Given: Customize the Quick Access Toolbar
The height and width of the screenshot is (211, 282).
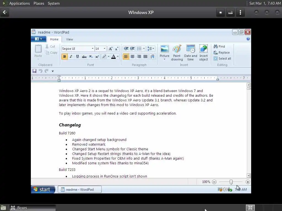Looking at the screenshot, I should pyautogui.click(x=53, y=71).
